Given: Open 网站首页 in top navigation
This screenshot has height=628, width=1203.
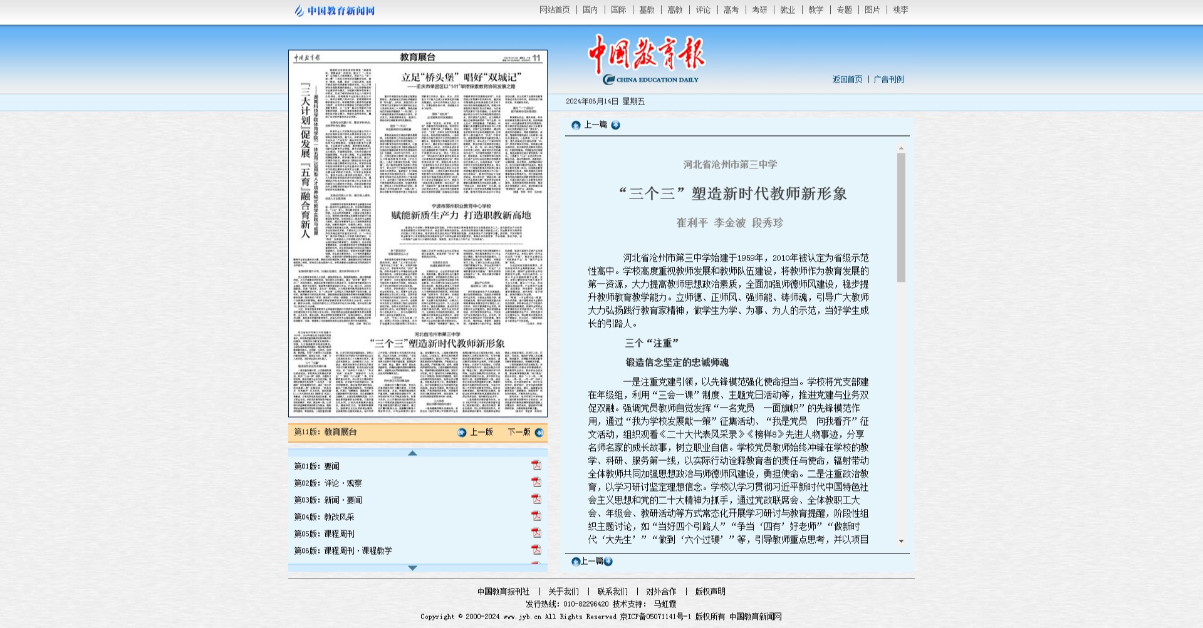Looking at the screenshot, I should click(x=555, y=10).
